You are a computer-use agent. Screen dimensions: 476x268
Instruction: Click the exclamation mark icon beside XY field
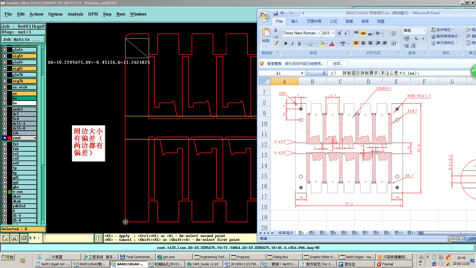(x=99, y=238)
